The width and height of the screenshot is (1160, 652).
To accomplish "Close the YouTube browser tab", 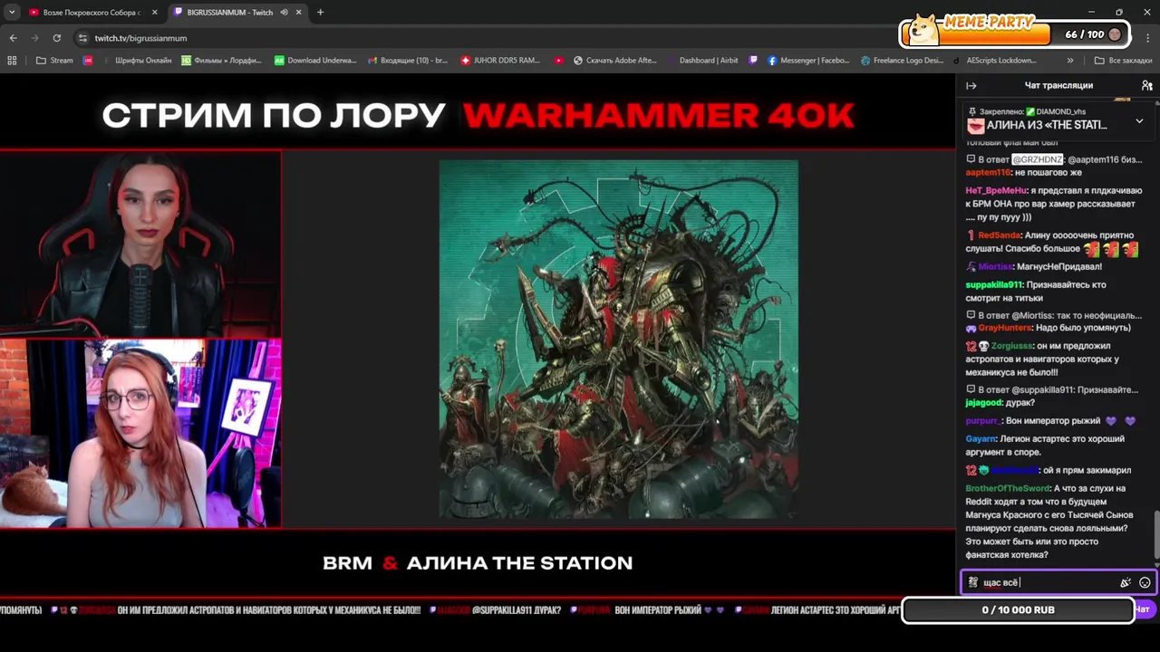I will tap(154, 13).
